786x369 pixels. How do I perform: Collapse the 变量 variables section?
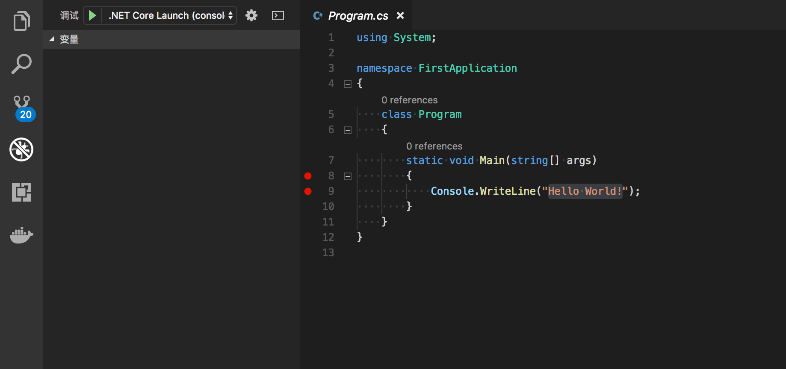tap(171, 39)
